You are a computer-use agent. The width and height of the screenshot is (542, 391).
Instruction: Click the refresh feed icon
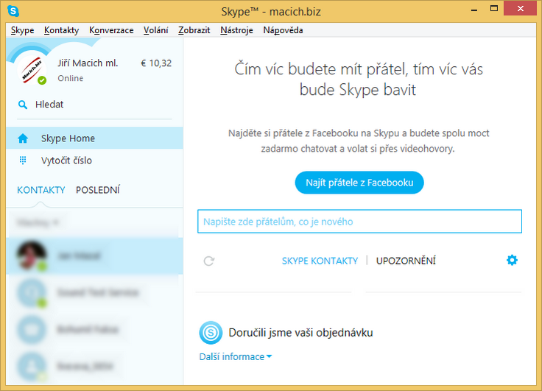coord(209,261)
